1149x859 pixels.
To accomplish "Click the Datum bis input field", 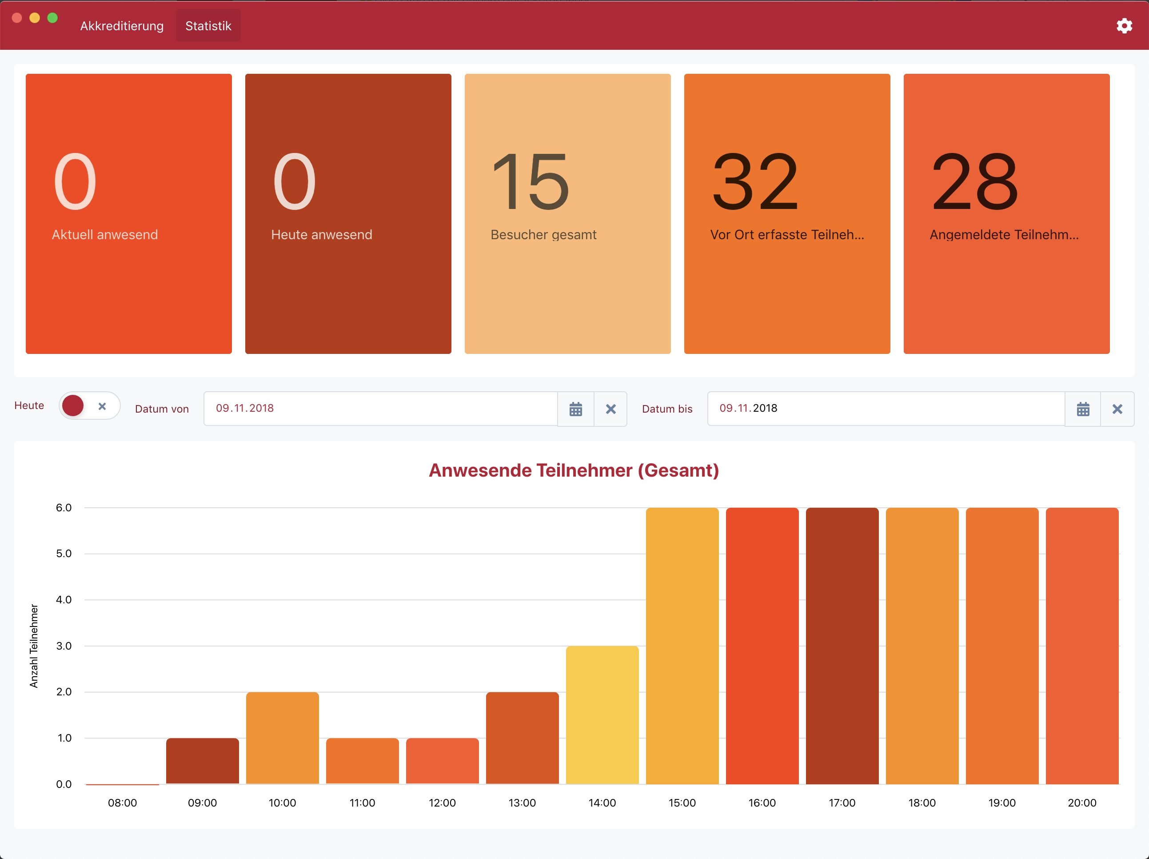I will [x=885, y=409].
